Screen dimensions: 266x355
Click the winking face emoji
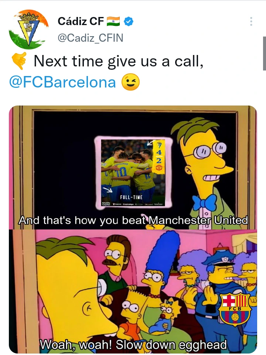point(131,82)
